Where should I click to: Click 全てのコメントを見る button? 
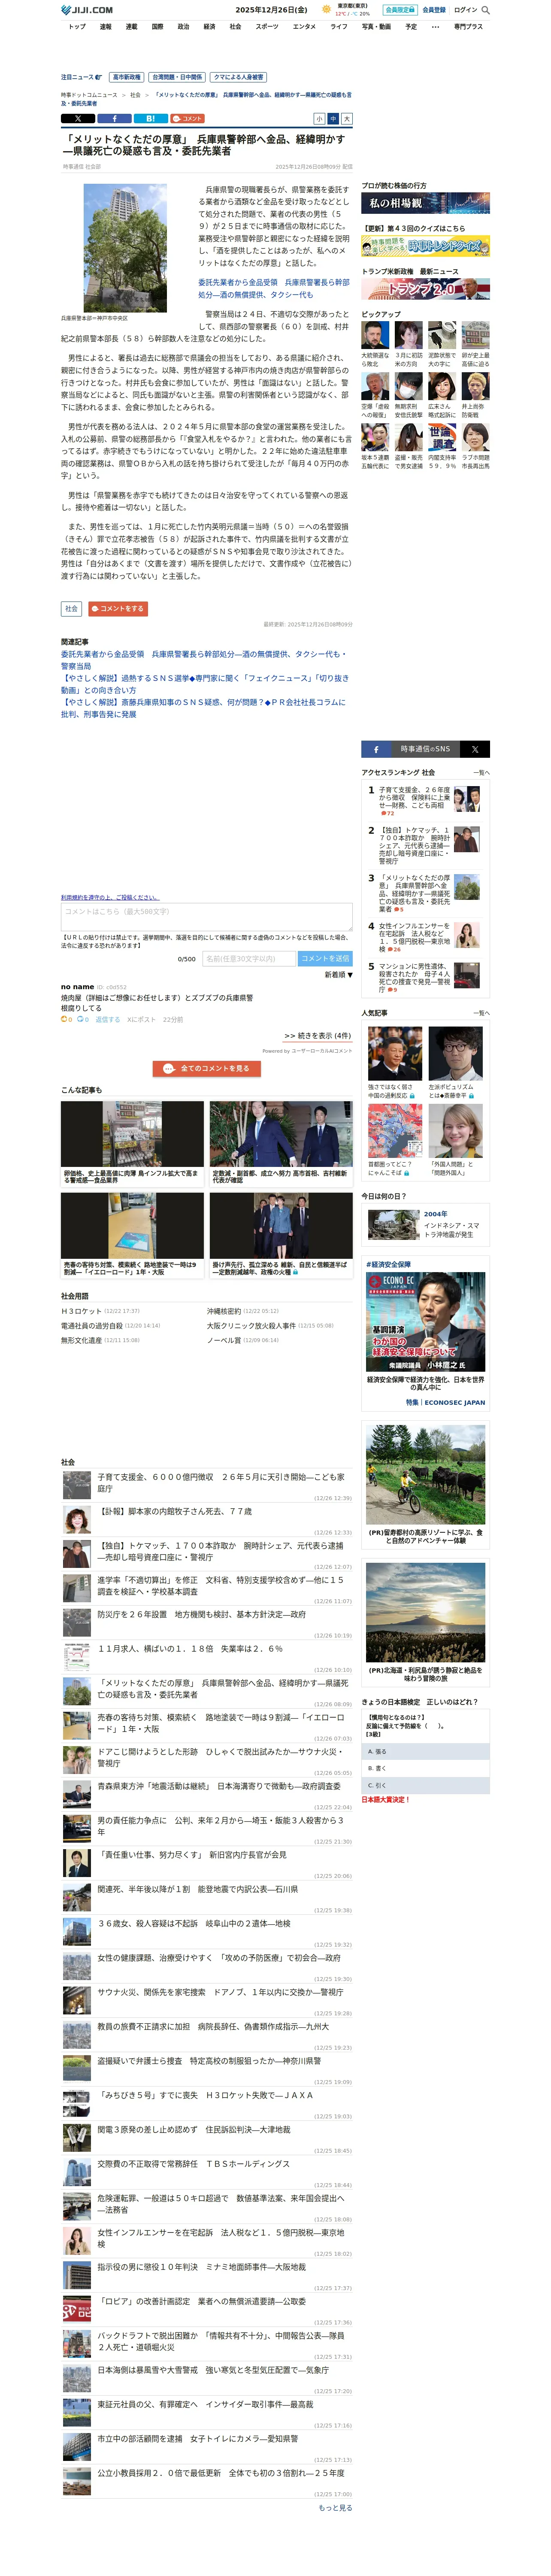click(x=207, y=1069)
